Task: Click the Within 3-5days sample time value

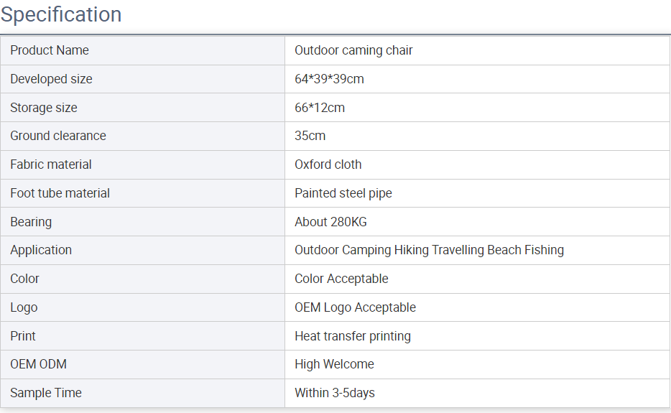Action: [x=335, y=394]
